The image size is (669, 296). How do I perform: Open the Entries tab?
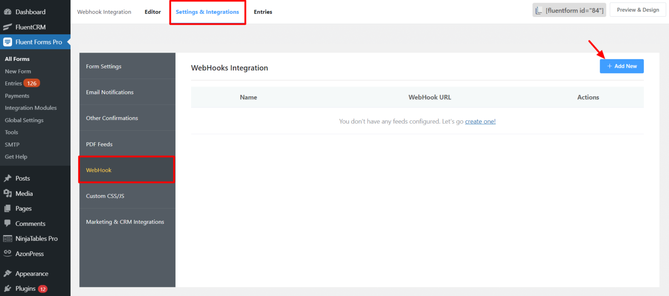tap(263, 12)
